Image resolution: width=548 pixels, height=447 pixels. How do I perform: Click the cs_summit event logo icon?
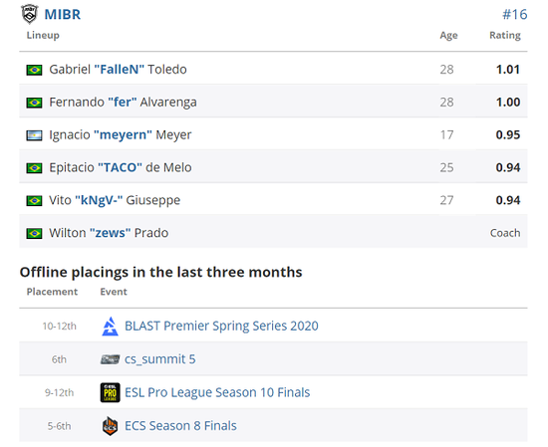pyautogui.click(x=110, y=359)
